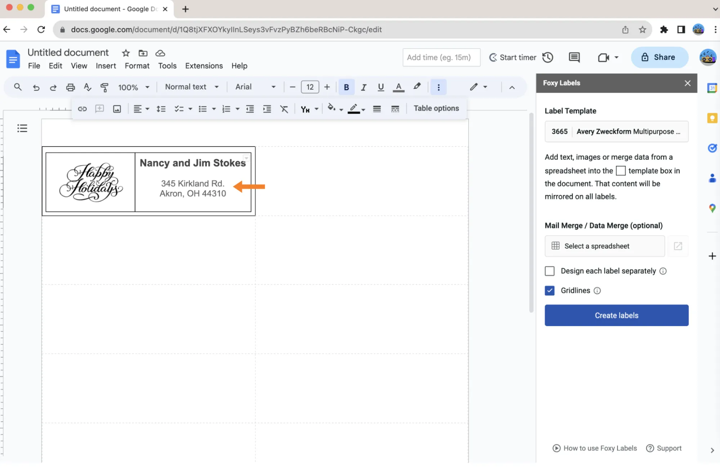The width and height of the screenshot is (720, 468).
Task: Open the Support link
Action: click(x=664, y=448)
